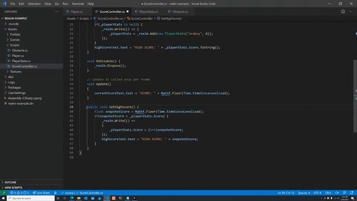This screenshot has width=357, height=201.
Task: Open Explorer views and more actions menu
Action: [57, 12]
